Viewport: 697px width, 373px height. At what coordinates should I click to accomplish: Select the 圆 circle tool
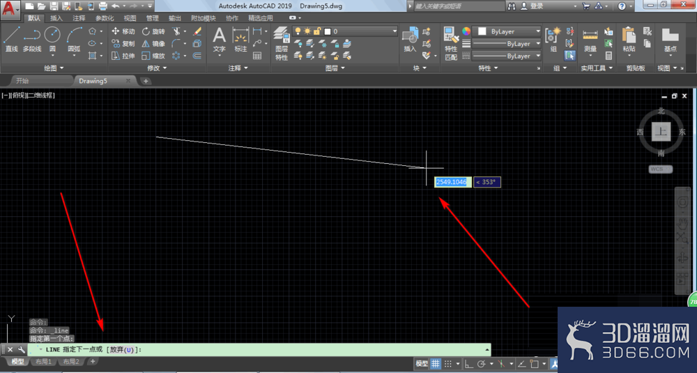tap(52, 40)
